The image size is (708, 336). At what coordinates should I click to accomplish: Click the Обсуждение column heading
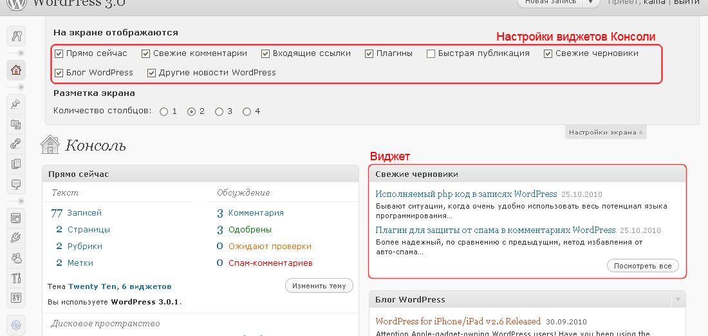[243, 193]
